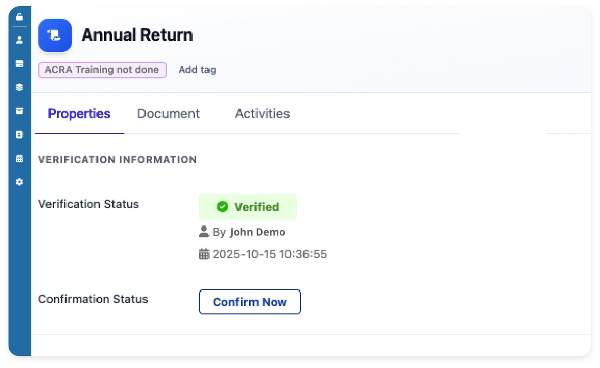Screen dimensions: 600x368
Task: Switch to the Document tab
Action: [168, 113]
